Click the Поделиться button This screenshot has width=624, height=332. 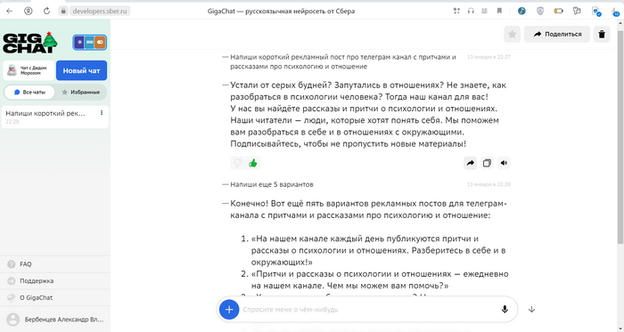(x=558, y=34)
